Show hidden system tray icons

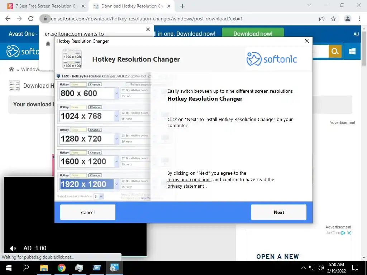pos(303,268)
